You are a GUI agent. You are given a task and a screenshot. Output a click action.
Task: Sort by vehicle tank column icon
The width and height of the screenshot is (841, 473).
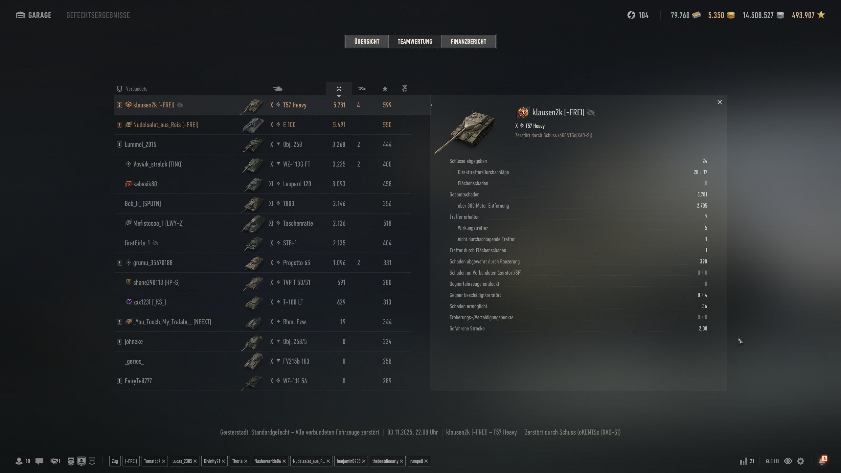pyautogui.click(x=278, y=89)
